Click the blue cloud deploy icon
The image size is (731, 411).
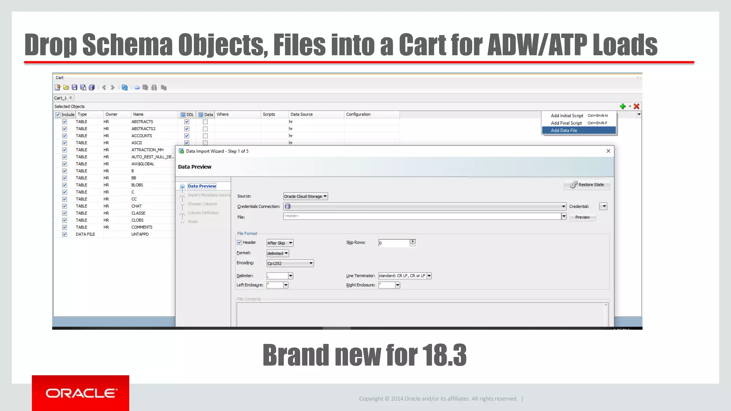137,87
